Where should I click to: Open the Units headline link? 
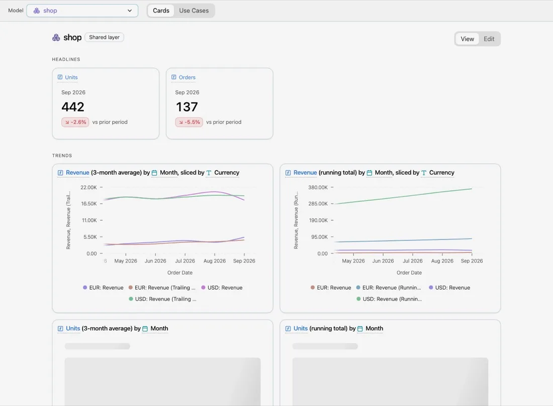click(x=71, y=77)
